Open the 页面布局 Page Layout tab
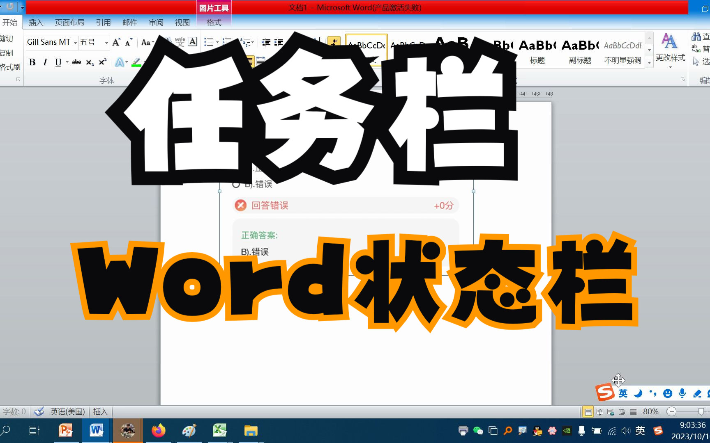Screen dimensions: 710x443 click(70, 22)
